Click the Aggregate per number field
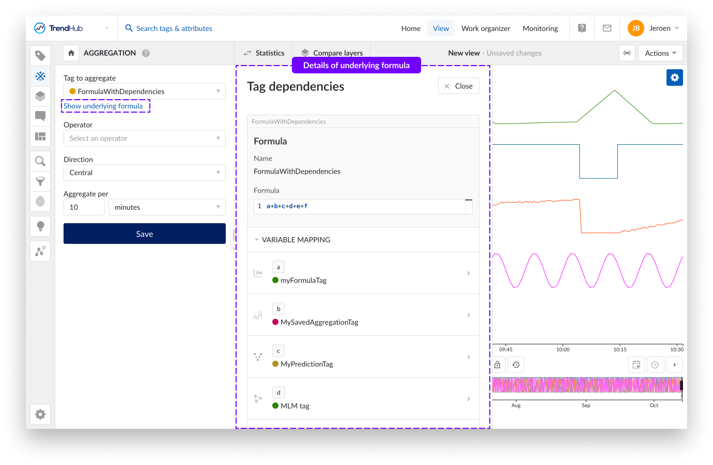 pos(84,207)
